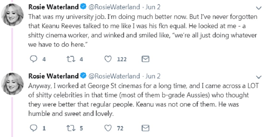266x137 pixels.
Task: Retweet the university job tweet
Action: click(x=70, y=59)
